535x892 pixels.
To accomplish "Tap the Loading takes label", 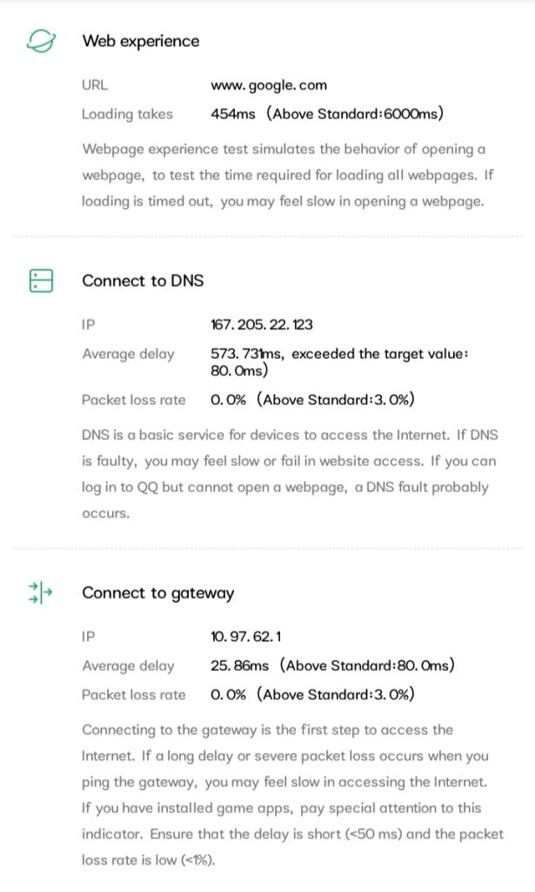I will coord(127,114).
